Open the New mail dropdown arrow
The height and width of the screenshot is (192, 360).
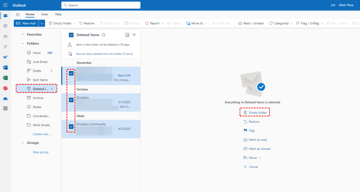click(x=42, y=23)
